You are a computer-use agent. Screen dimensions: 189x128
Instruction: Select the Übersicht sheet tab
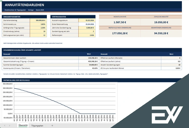coord(23,125)
